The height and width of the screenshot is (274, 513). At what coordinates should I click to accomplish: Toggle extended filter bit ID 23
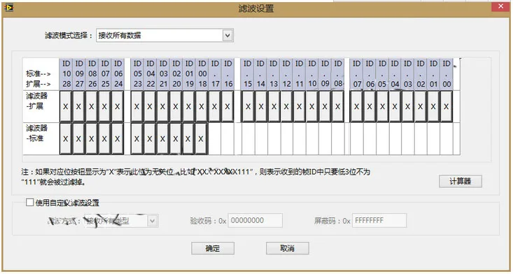click(136, 106)
